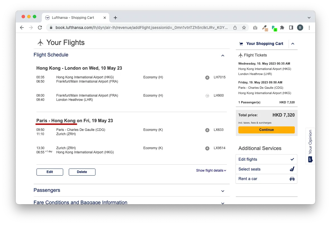Click the airplane icon beside Your Flights
Screen dimensions: 331x225
coord(40,42)
